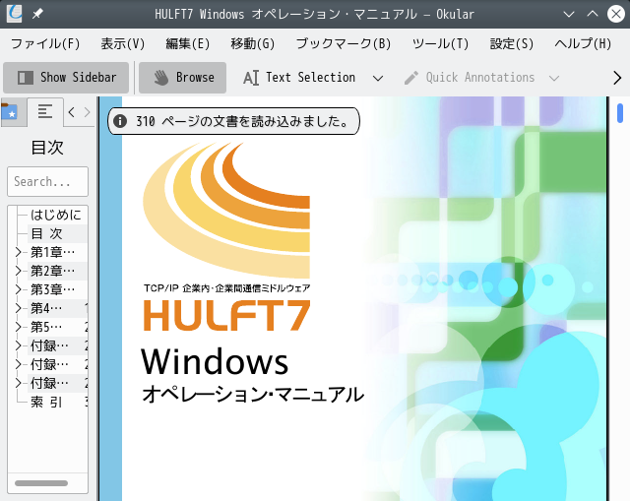This screenshot has width=630, height=501.
Task: Open the ファイル(F) menu
Action: pyautogui.click(x=45, y=43)
